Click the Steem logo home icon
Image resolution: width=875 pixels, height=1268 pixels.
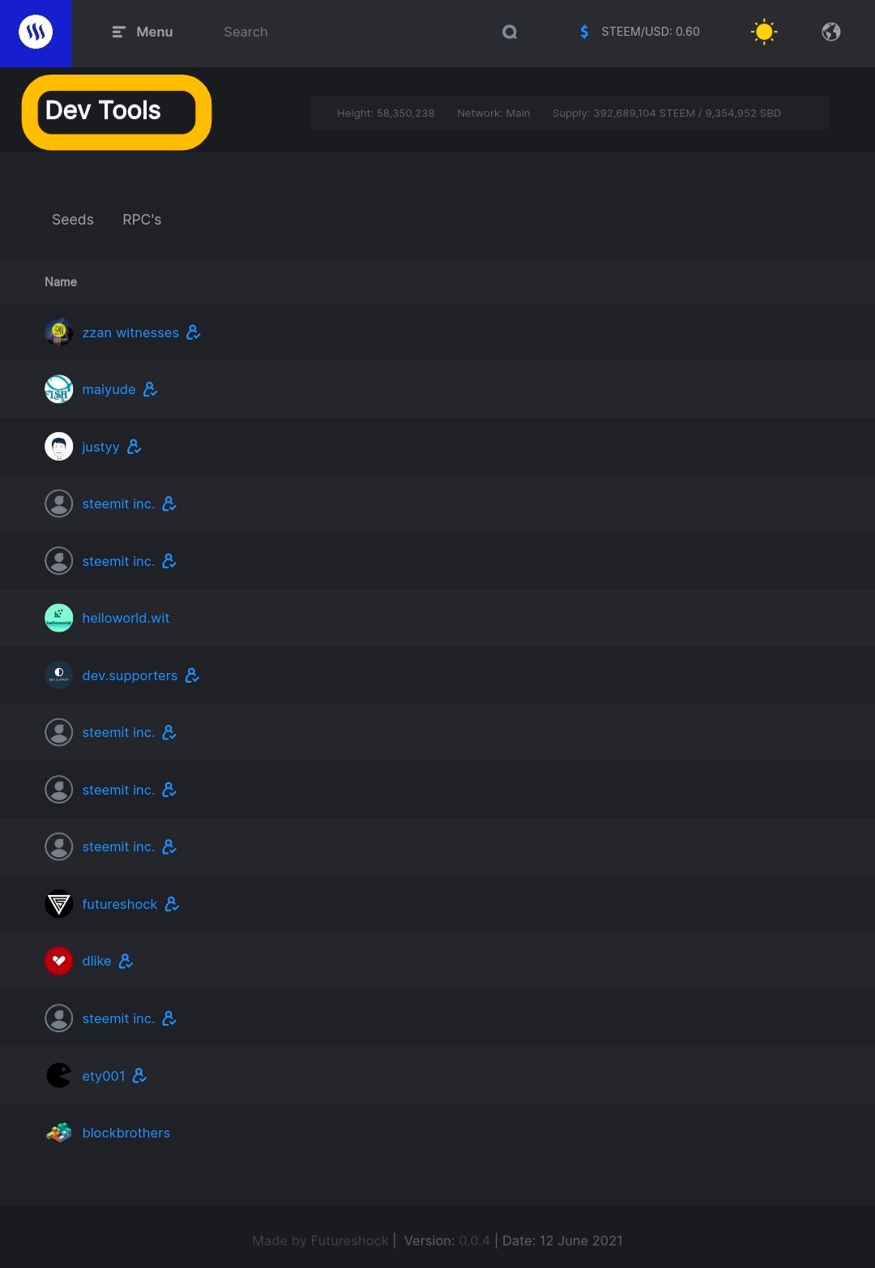pyautogui.click(x=36, y=32)
